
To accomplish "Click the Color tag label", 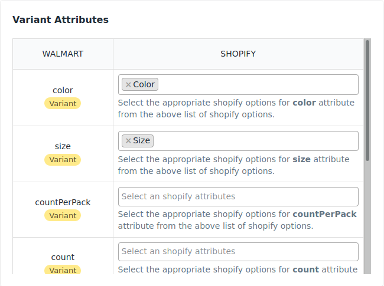I will [144, 84].
